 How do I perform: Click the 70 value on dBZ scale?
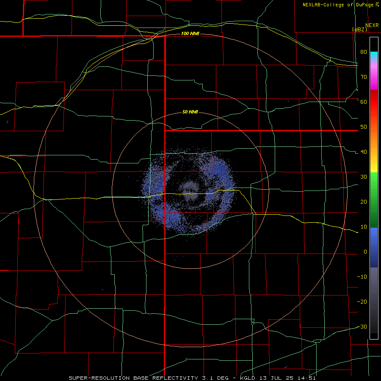364,77
